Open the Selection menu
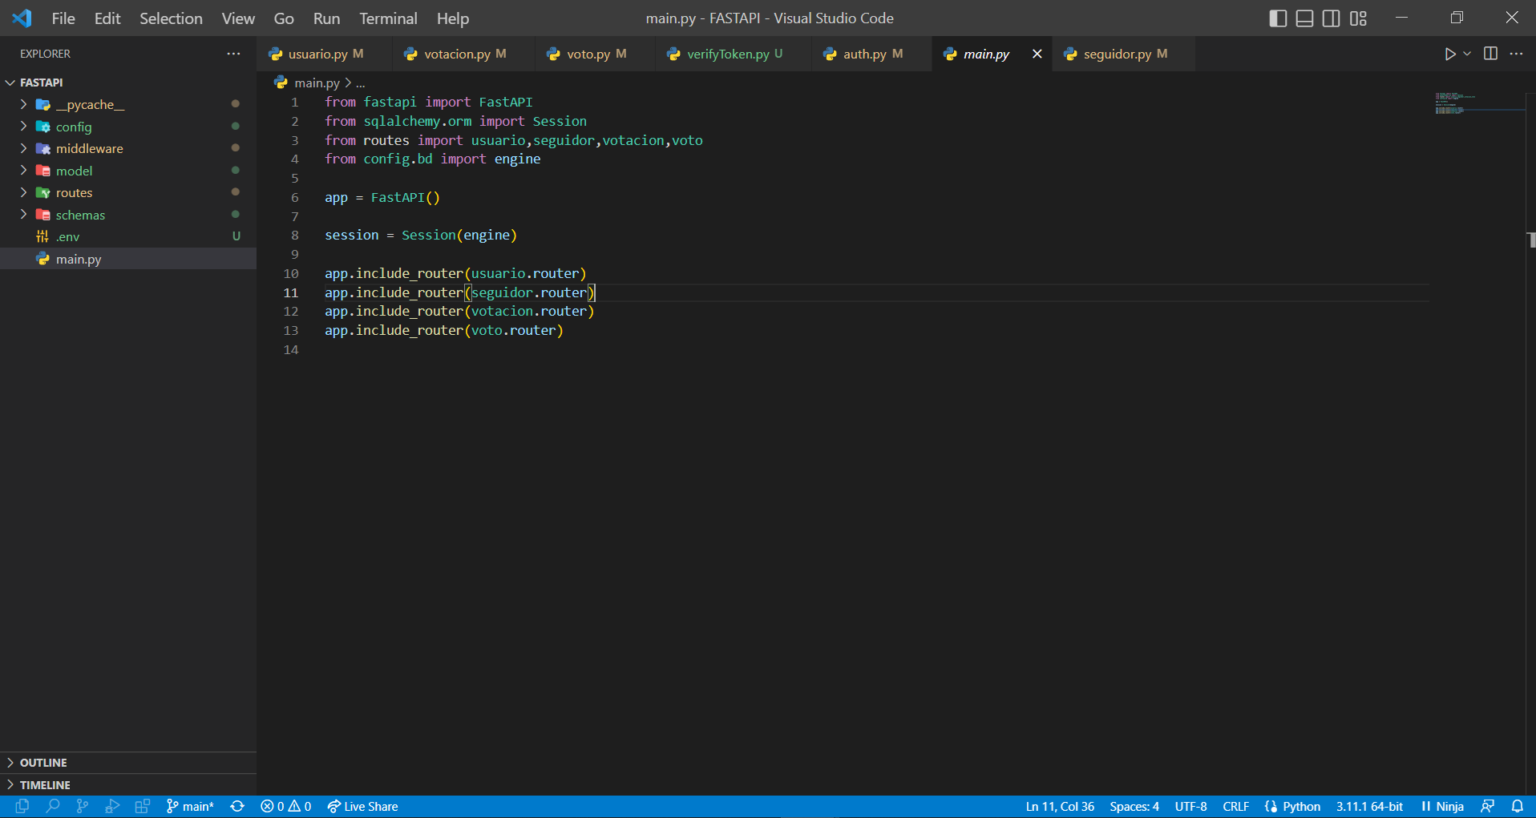 click(x=171, y=18)
